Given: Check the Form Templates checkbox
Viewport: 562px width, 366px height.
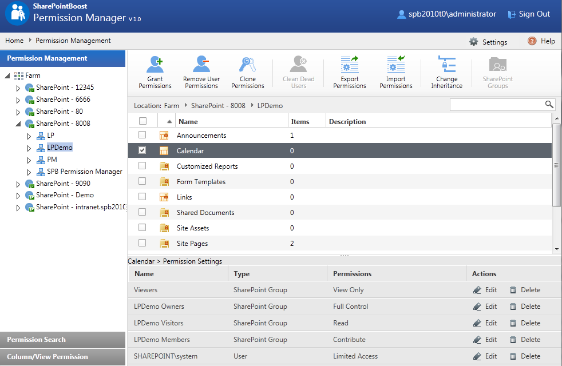Looking at the screenshot, I should [x=143, y=181].
